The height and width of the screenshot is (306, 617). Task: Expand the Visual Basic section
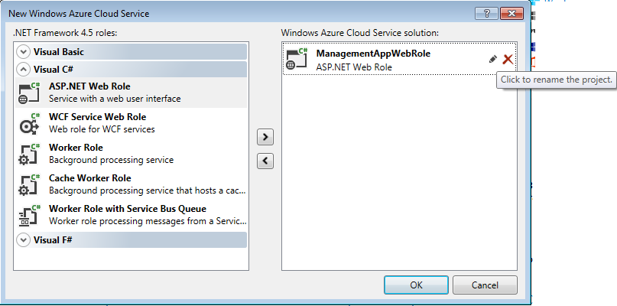coord(23,51)
